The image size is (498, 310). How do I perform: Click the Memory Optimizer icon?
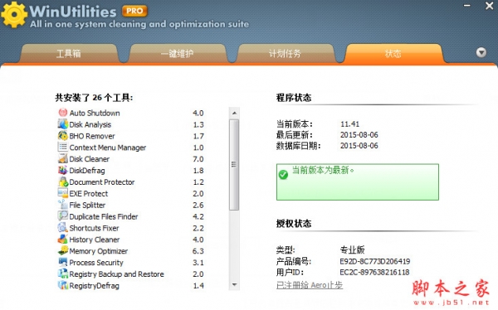tap(63, 250)
